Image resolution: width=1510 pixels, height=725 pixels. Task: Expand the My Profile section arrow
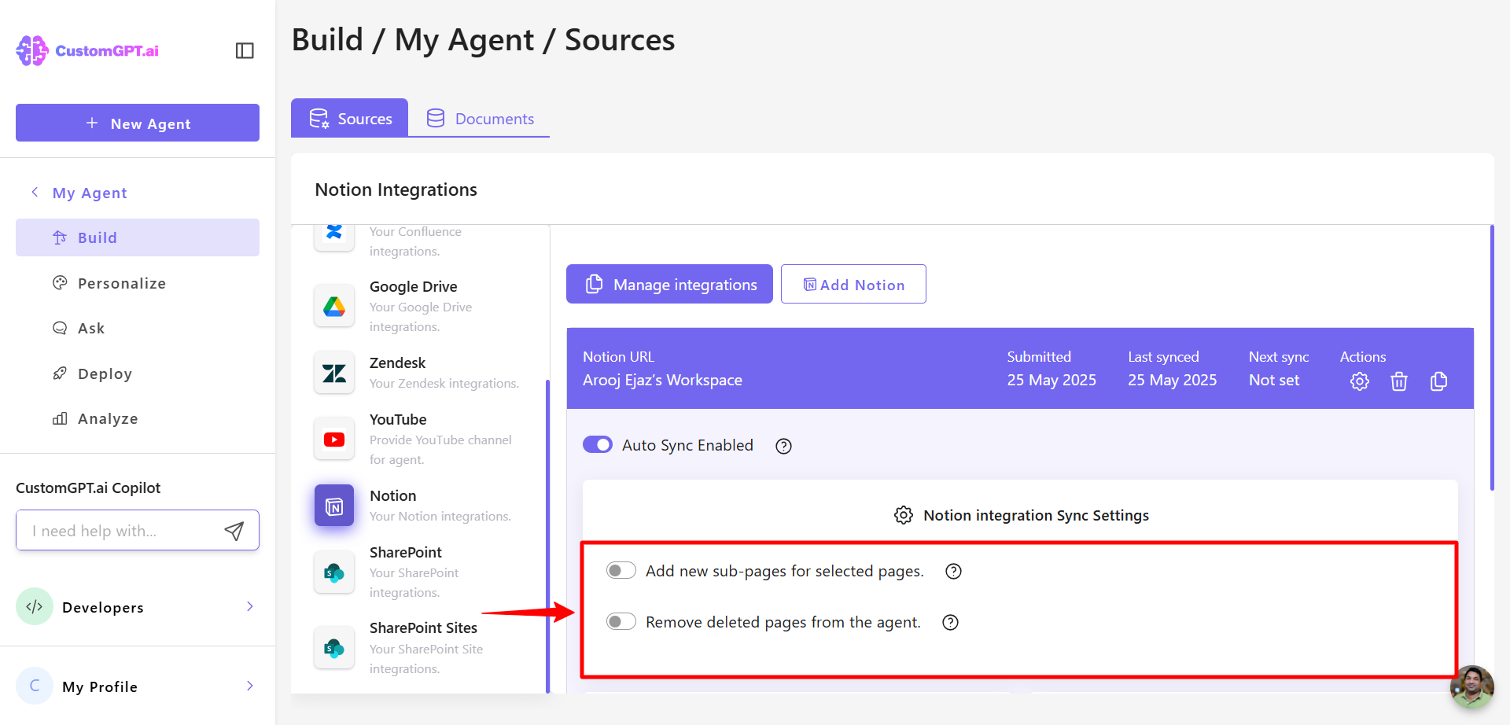click(x=250, y=686)
